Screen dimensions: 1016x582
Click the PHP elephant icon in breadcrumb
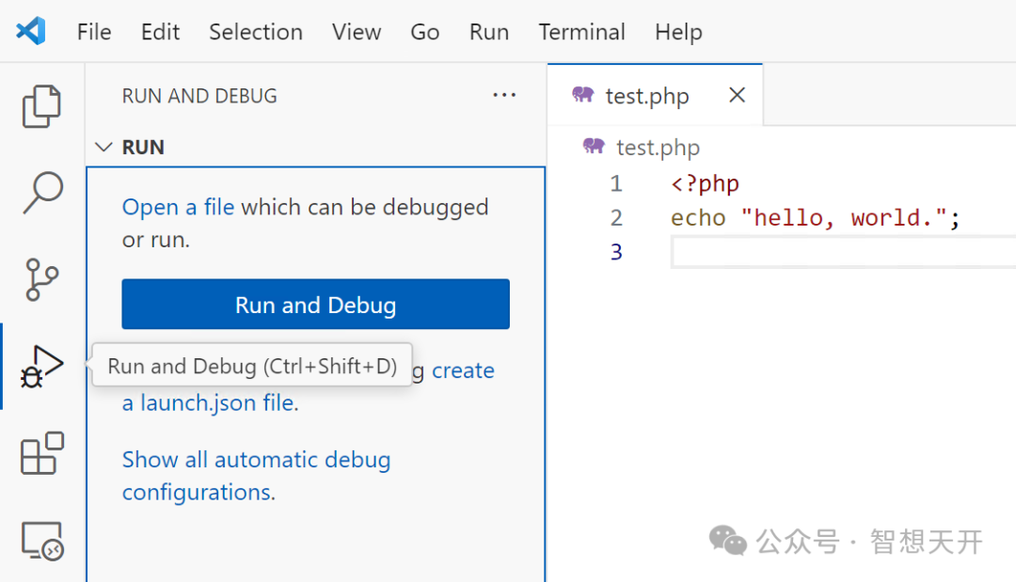pos(594,147)
